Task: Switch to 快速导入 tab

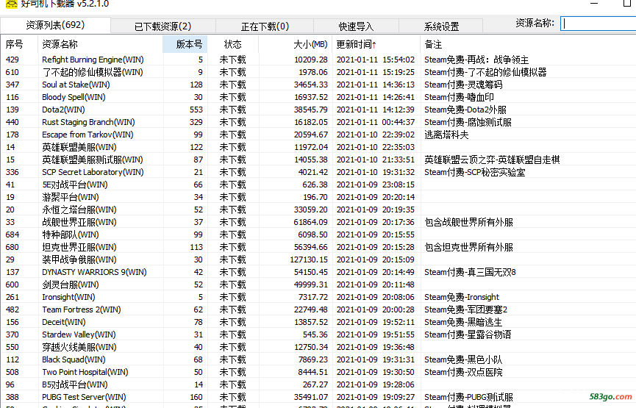Action: pos(356,26)
